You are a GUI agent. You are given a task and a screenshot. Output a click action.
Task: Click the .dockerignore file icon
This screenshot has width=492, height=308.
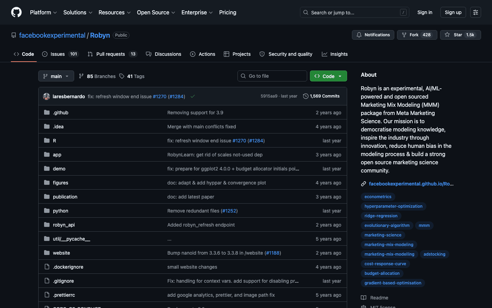pyautogui.click(x=47, y=267)
